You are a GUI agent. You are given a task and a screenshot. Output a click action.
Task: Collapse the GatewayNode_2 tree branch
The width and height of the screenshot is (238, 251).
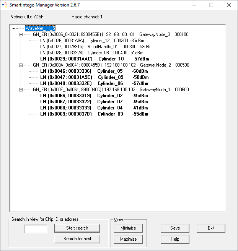21,65
